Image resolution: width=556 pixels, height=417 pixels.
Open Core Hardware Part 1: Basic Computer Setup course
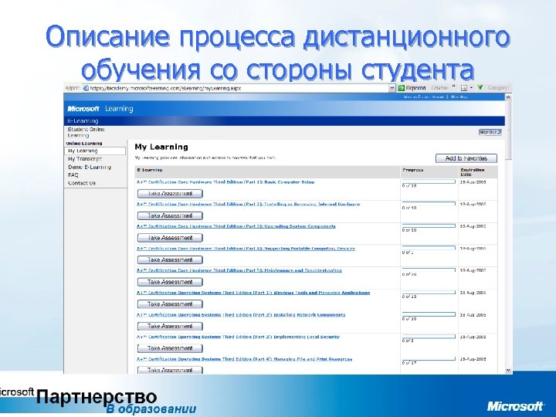coord(225,182)
